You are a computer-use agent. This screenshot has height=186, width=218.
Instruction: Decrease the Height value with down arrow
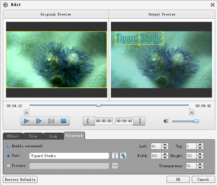[200, 157]
